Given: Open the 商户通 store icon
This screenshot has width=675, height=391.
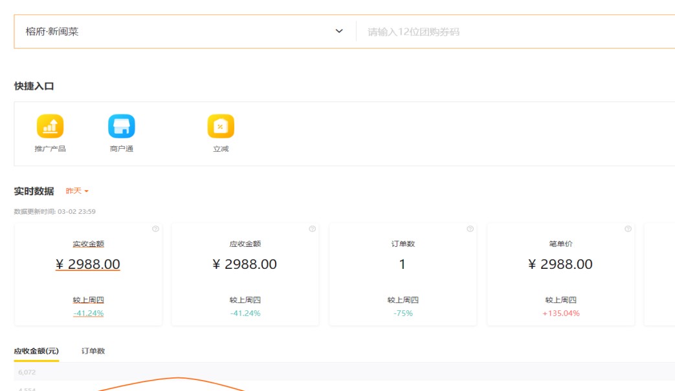Looking at the screenshot, I should pyautogui.click(x=121, y=127).
